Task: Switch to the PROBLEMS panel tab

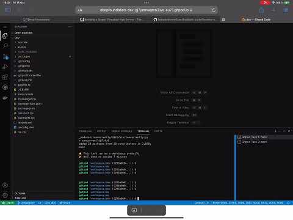Action: [x=85, y=131]
